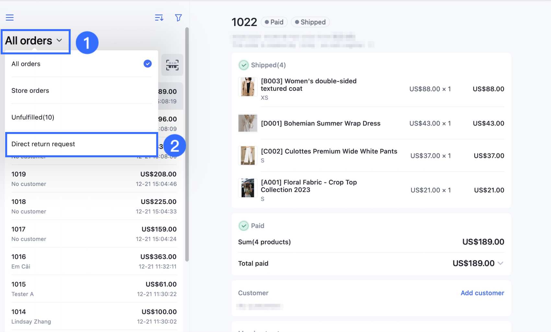Select All orders in dropdown list

pos(81,64)
